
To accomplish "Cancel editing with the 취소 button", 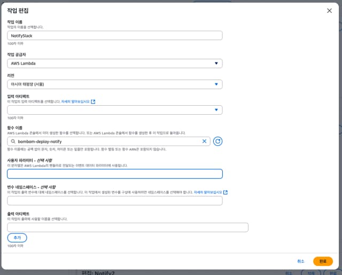I will [300, 261].
